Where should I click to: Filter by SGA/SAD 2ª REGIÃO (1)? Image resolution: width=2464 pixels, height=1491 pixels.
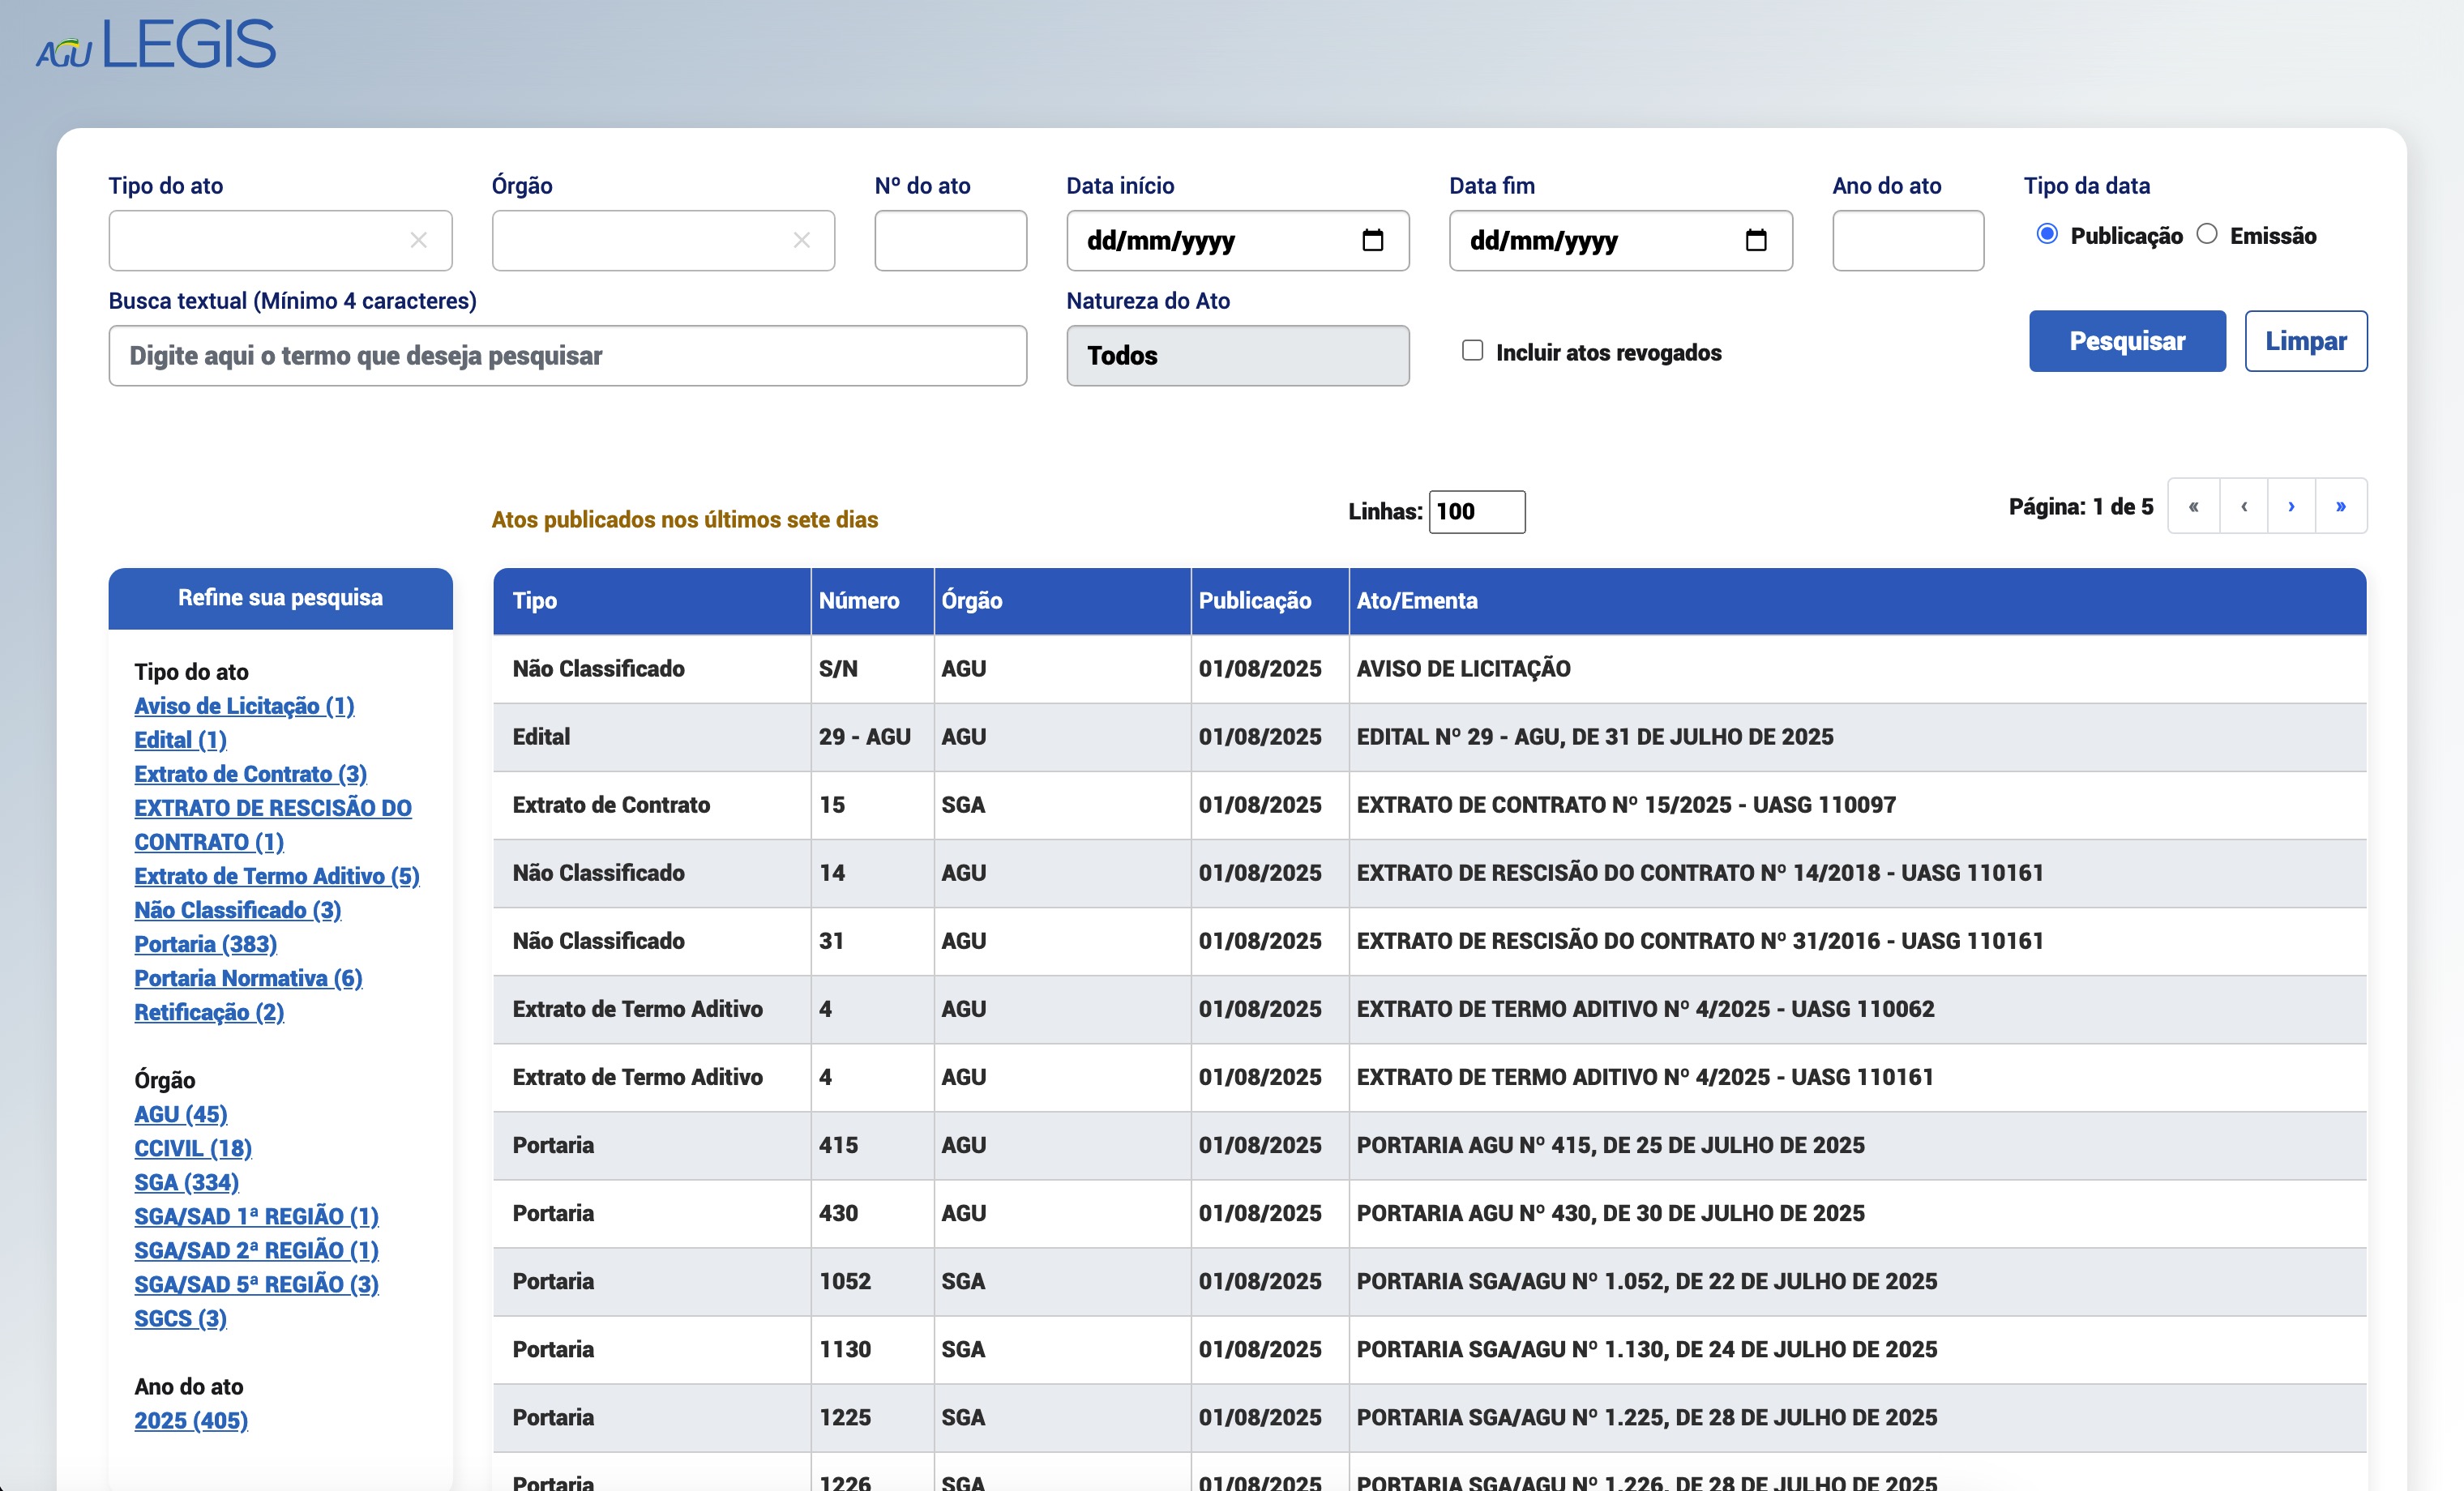(x=257, y=1250)
